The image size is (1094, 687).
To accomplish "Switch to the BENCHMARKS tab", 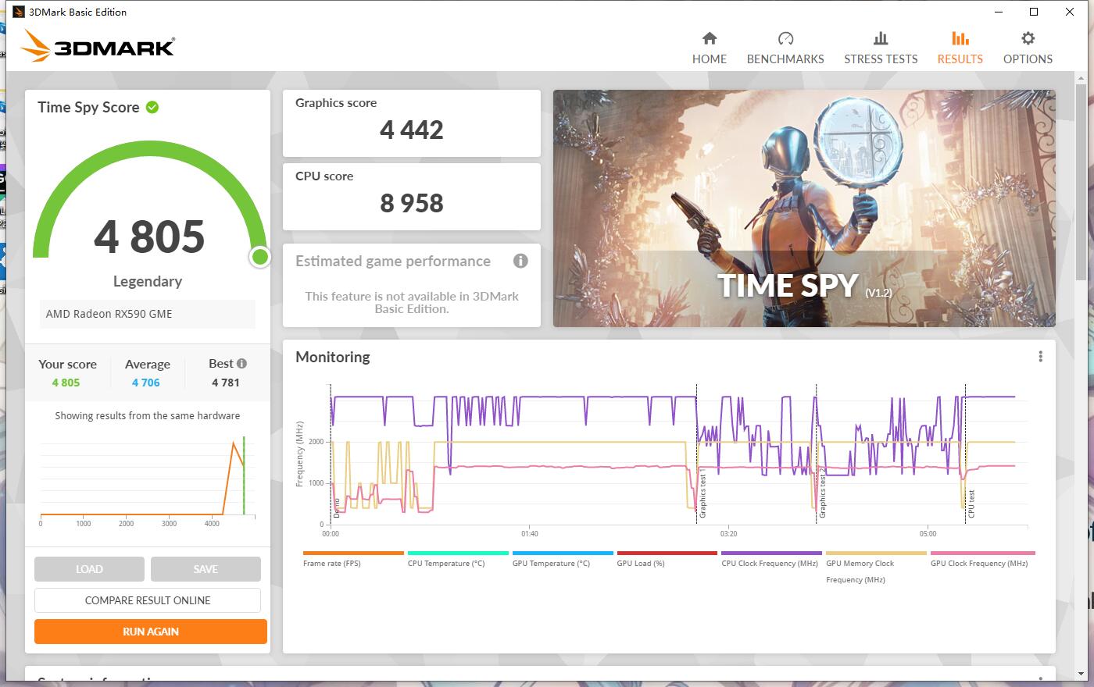I will 785,48.
